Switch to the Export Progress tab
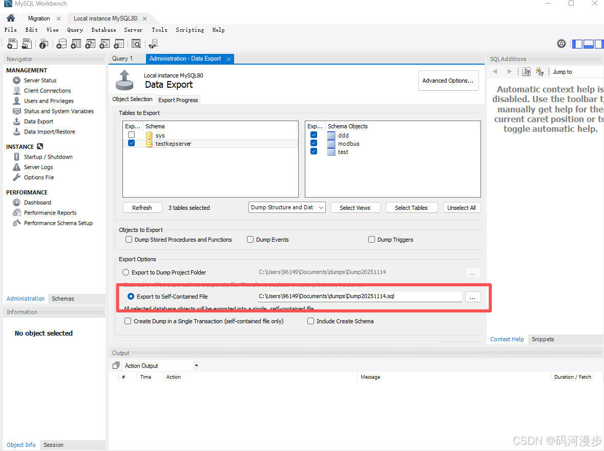Image resolution: width=604 pixels, height=451 pixels. tap(178, 100)
